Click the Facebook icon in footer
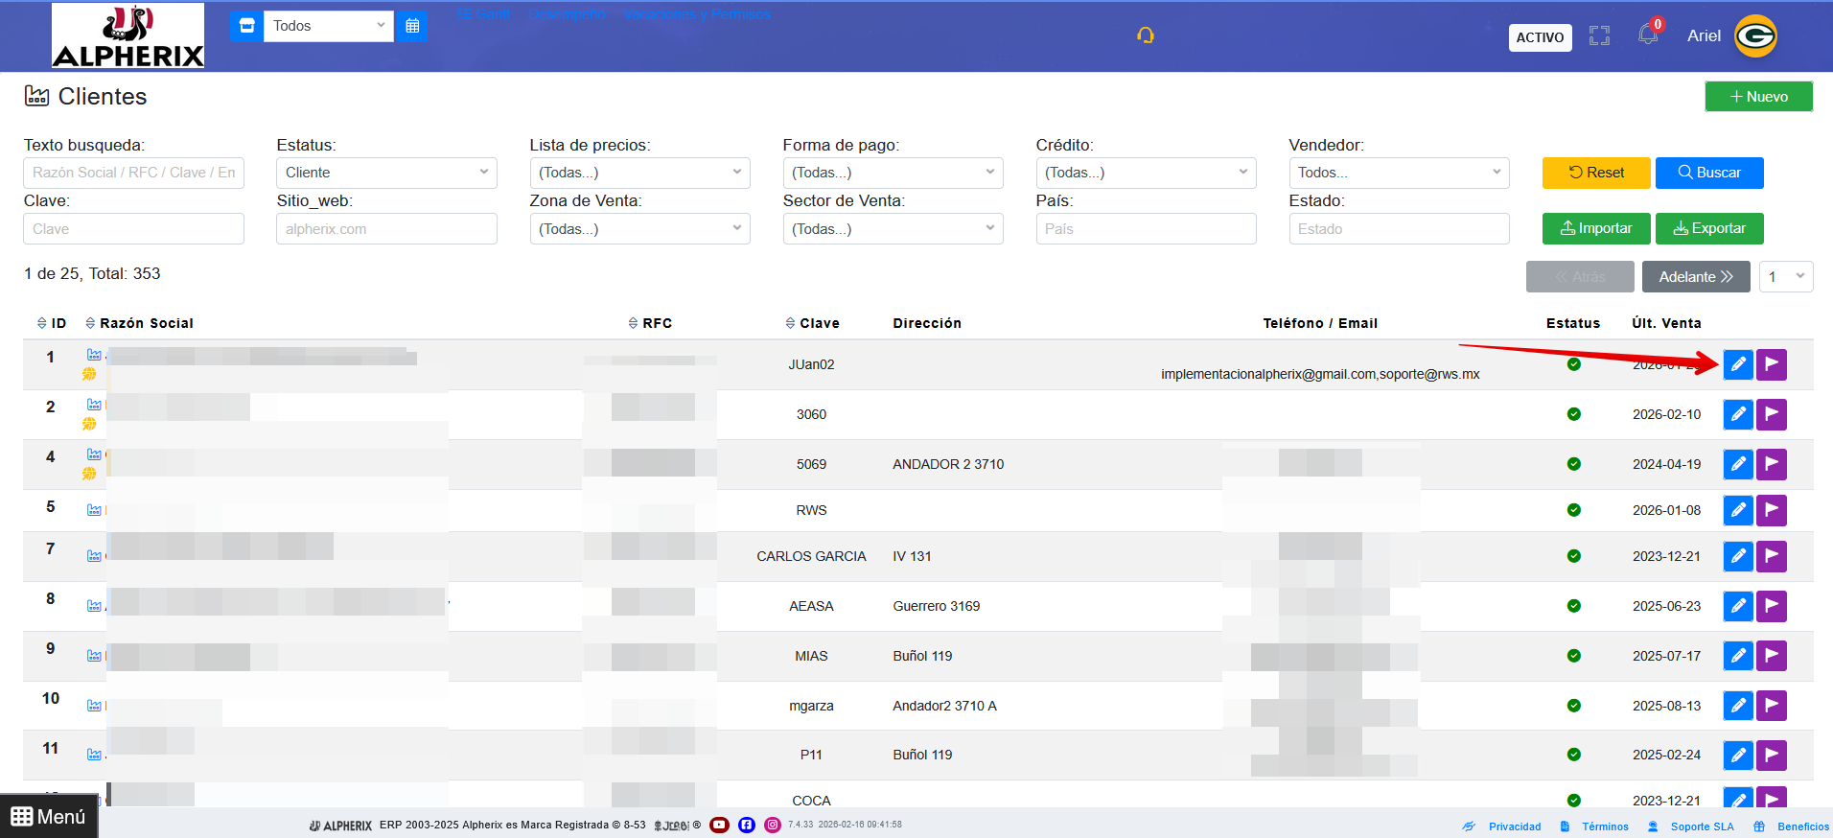The width and height of the screenshot is (1833, 838). 747,825
